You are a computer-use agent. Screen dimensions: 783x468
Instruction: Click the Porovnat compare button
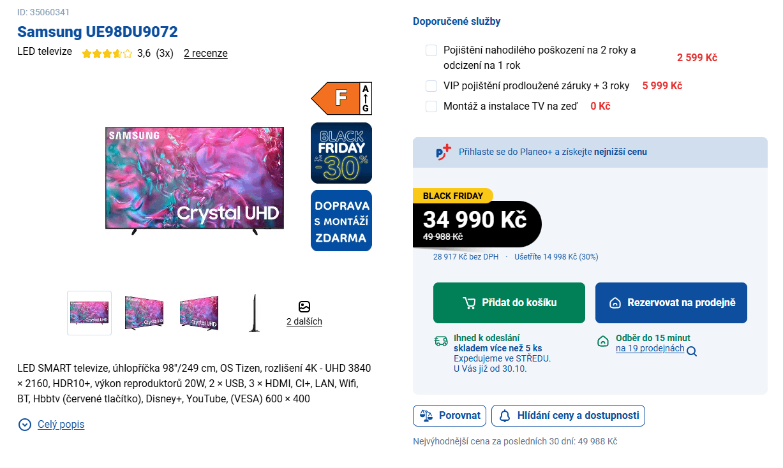point(450,416)
